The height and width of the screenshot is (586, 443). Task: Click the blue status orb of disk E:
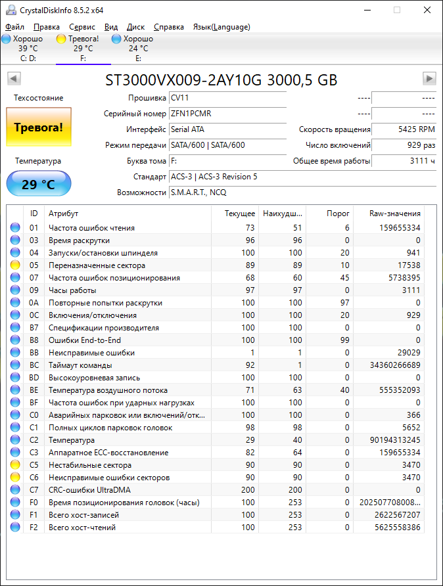pyautogui.click(x=116, y=39)
